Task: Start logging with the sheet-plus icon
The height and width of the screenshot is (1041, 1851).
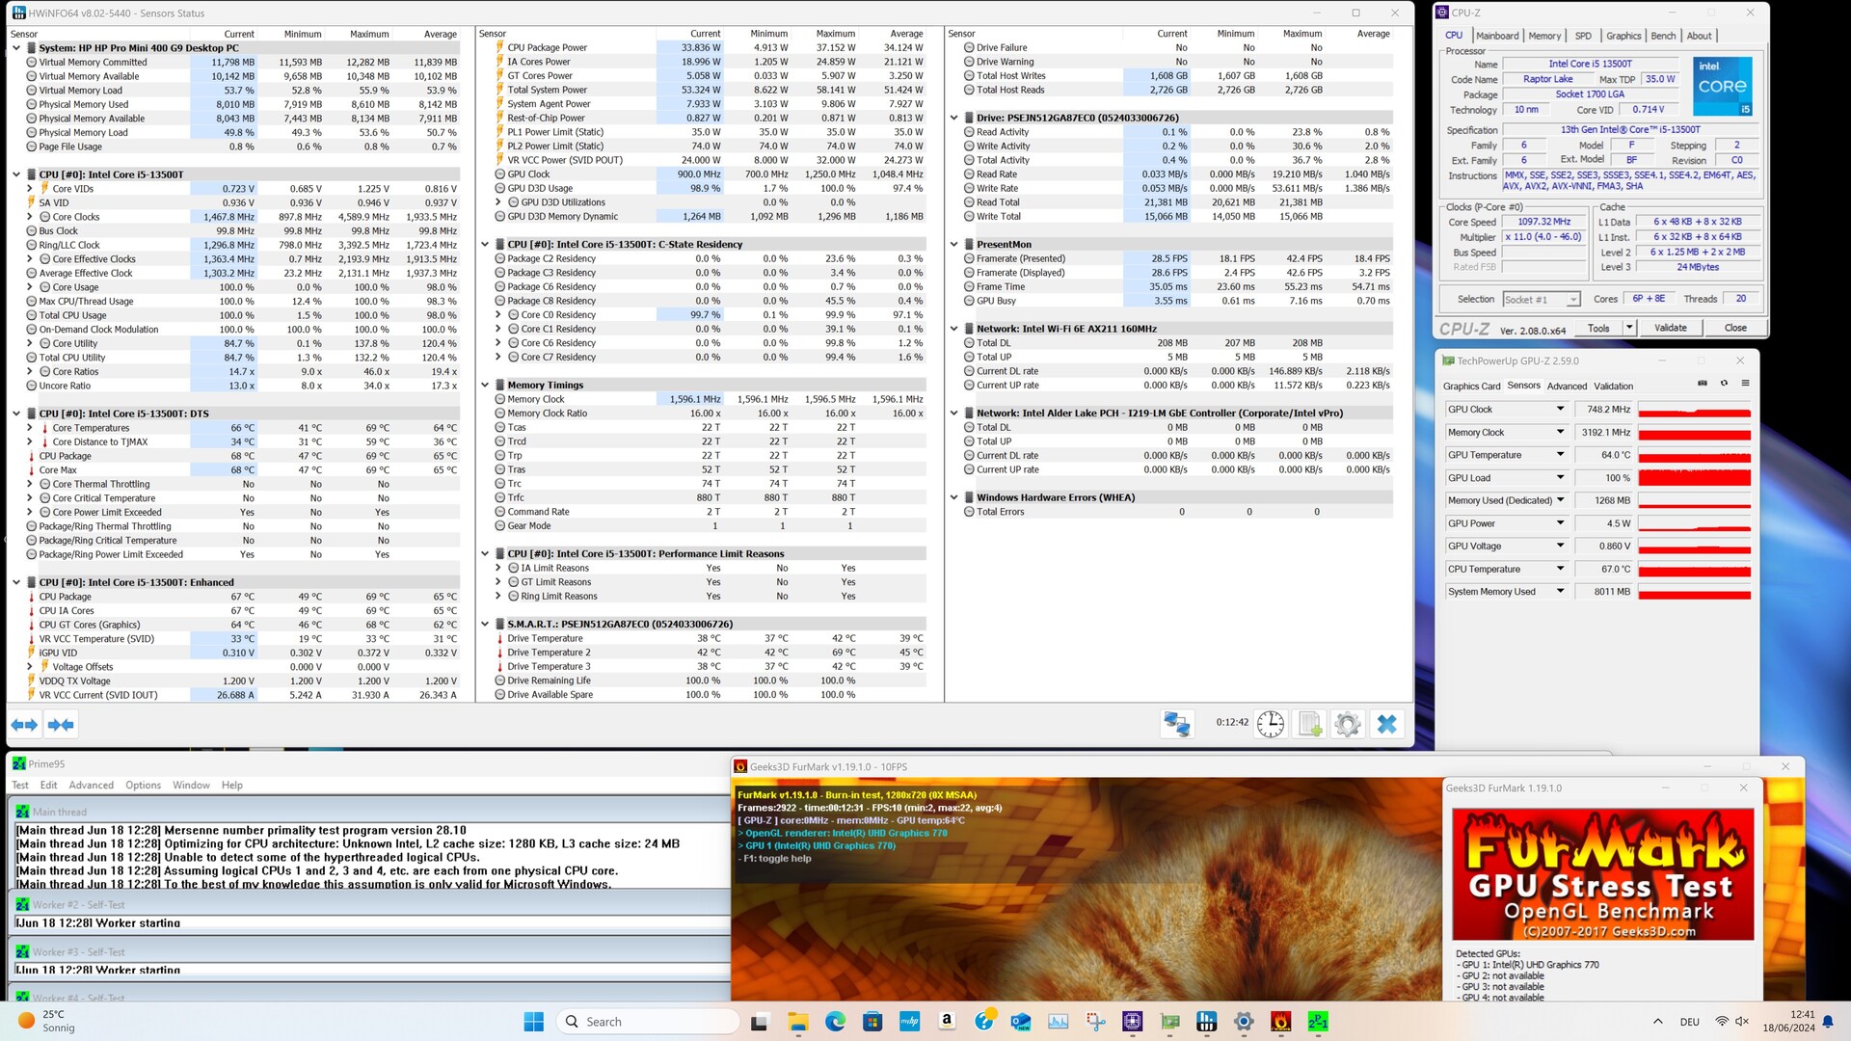Action: point(1309,724)
